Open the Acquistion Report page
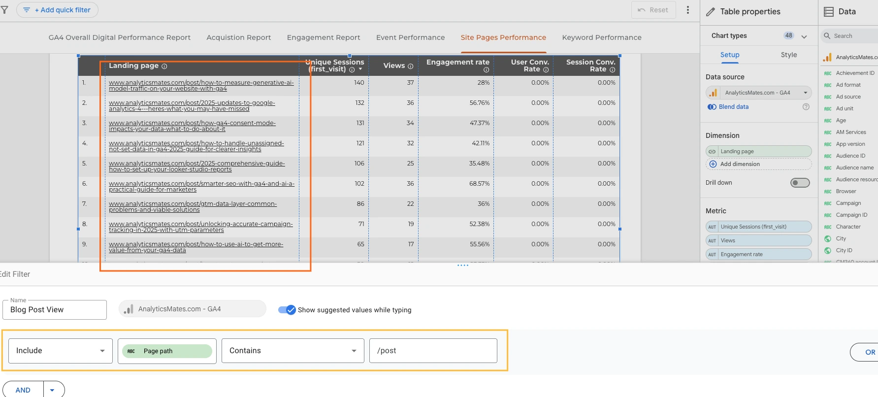Viewport: 878px width, 397px height. [239, 37]
